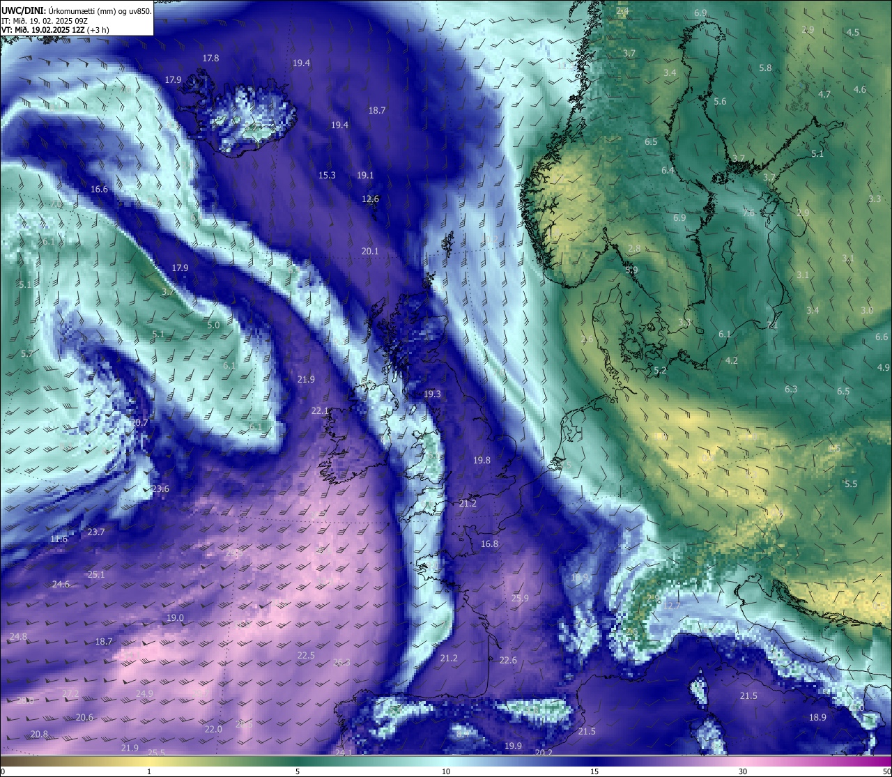Screen dimensions: 892x777
Task: Click the '30' tick on the color scale
Action: pyautogui.click(x=743, y=771)
